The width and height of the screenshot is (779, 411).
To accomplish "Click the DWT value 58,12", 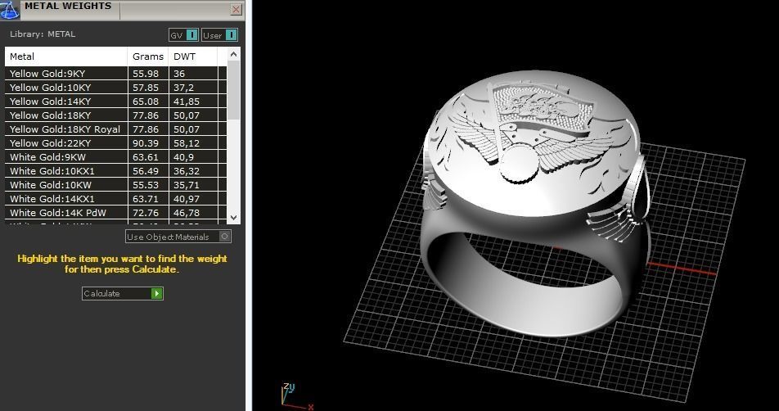I will 187,143.
